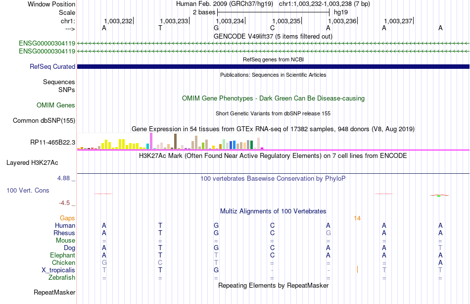Image resolution: width=470 pixels, height=304 pixels.
Task: Click the dark green GTEx expression bar
Action: [x=251, y=145]
